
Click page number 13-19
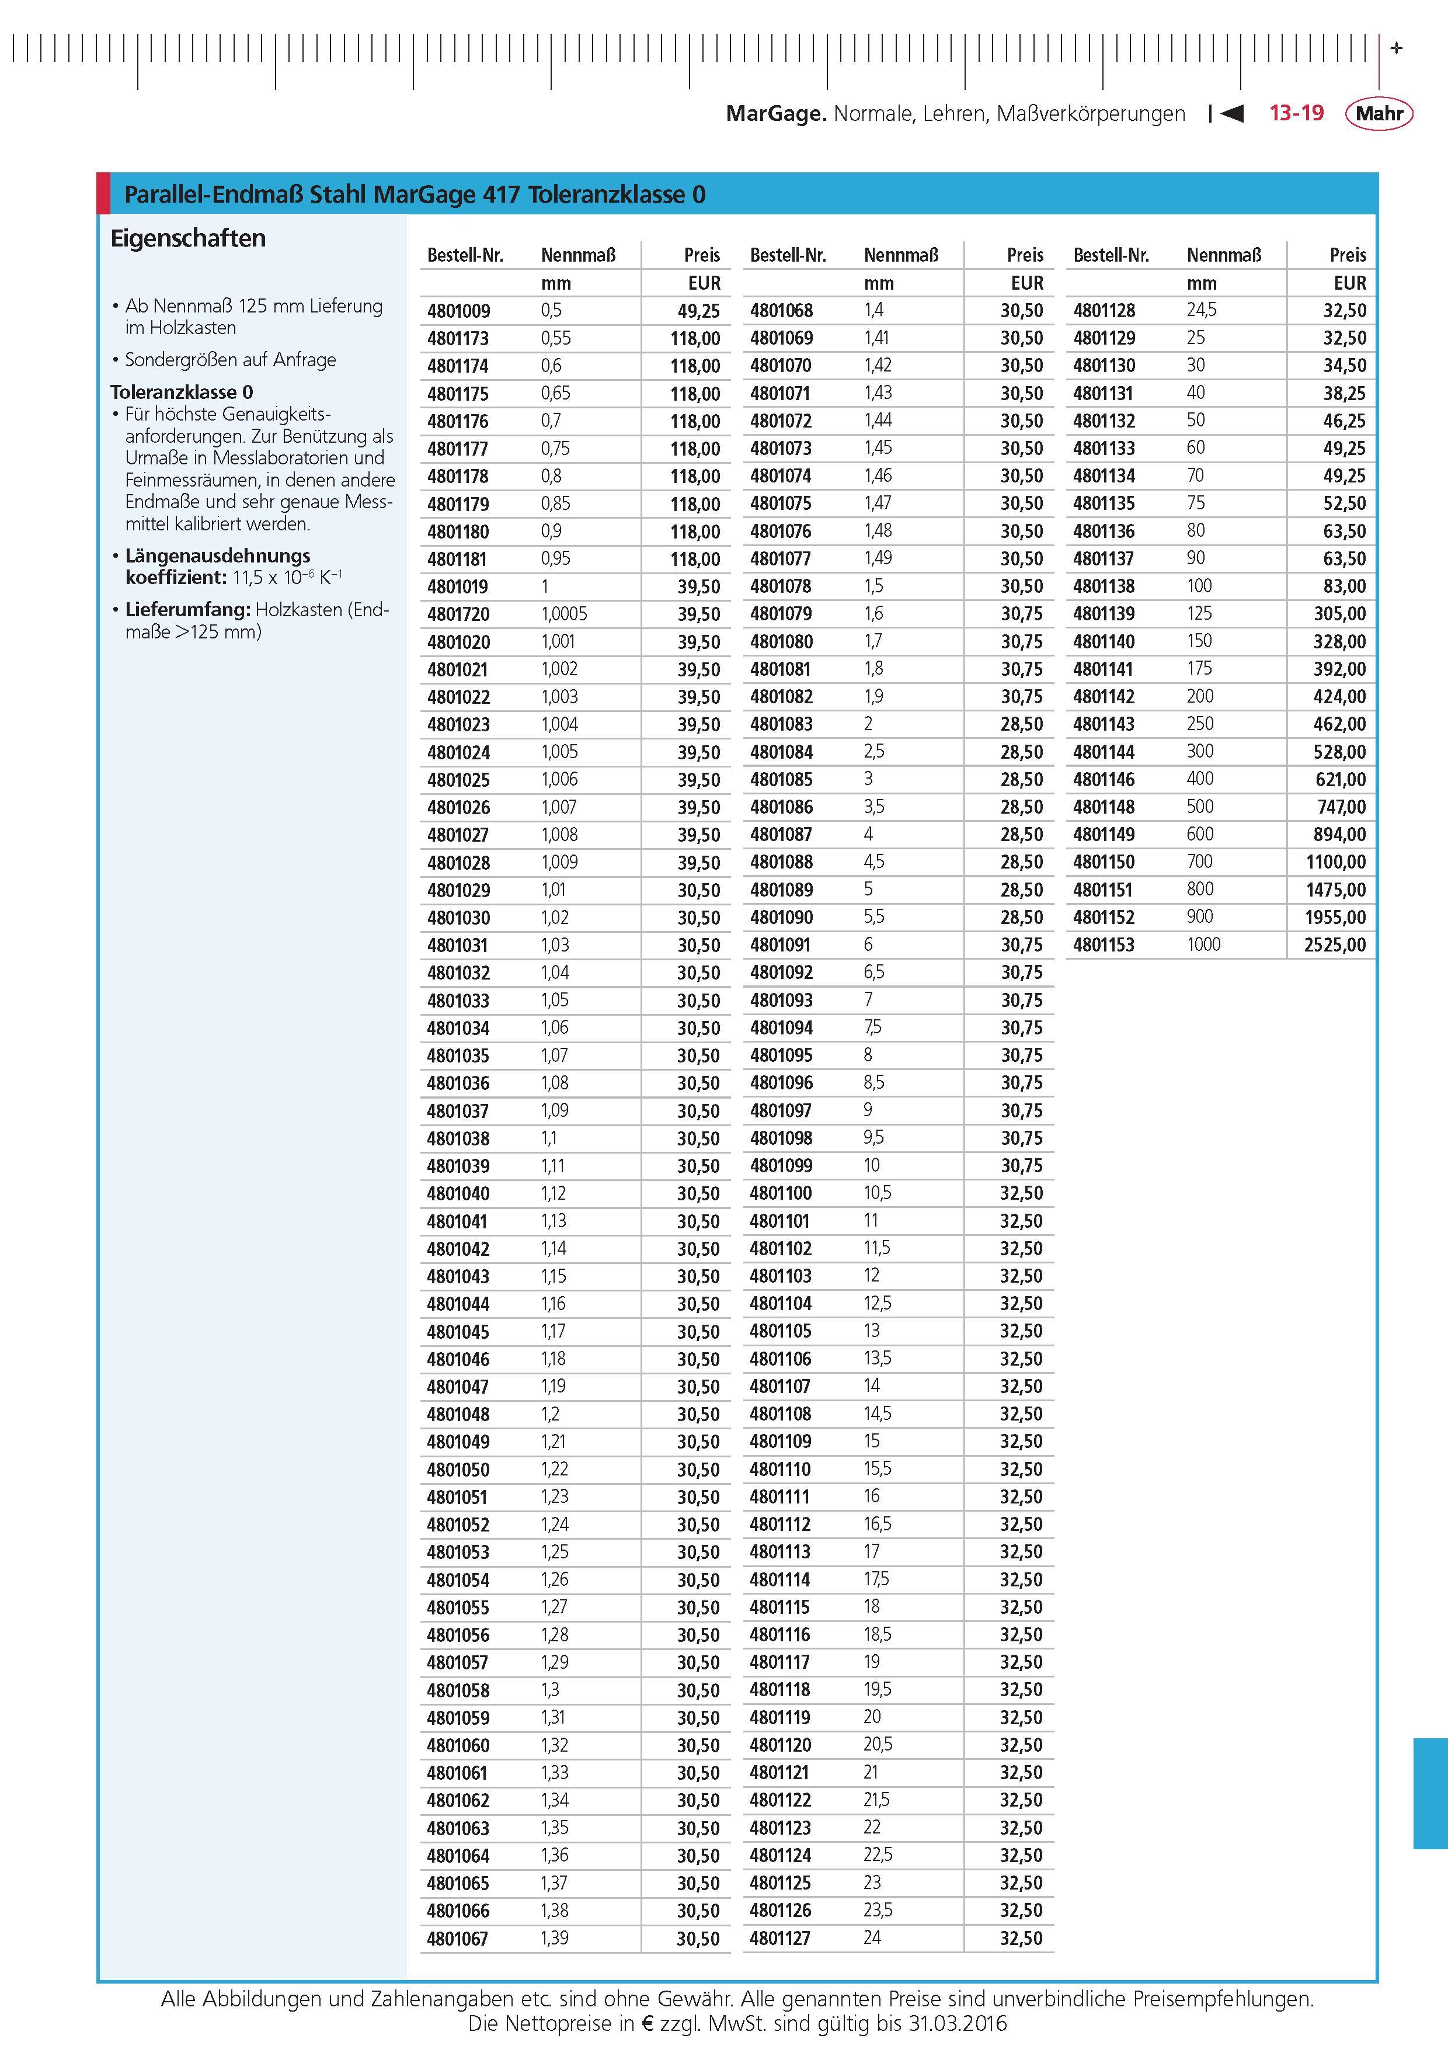click(1296, 113)
